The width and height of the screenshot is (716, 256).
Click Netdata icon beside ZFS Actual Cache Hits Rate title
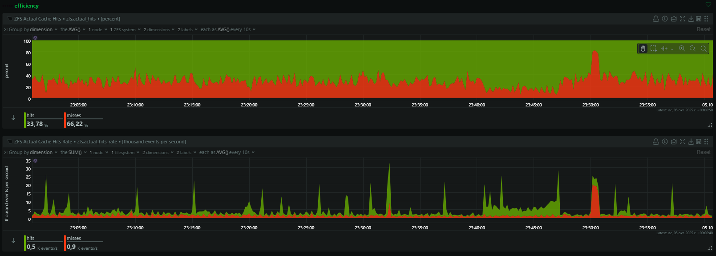point(10,142)
